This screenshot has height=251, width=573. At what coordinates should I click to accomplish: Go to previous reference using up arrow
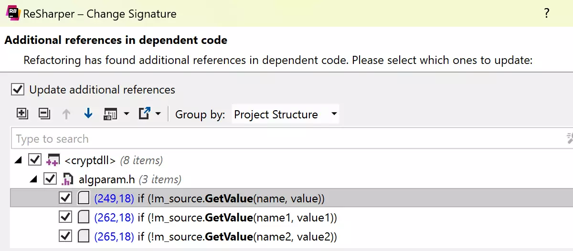pos(66,114)
